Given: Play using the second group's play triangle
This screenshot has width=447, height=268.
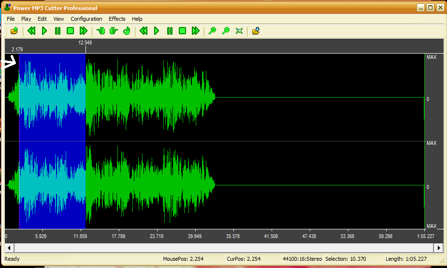Looking at the screenshot, I should coord(157,31).
